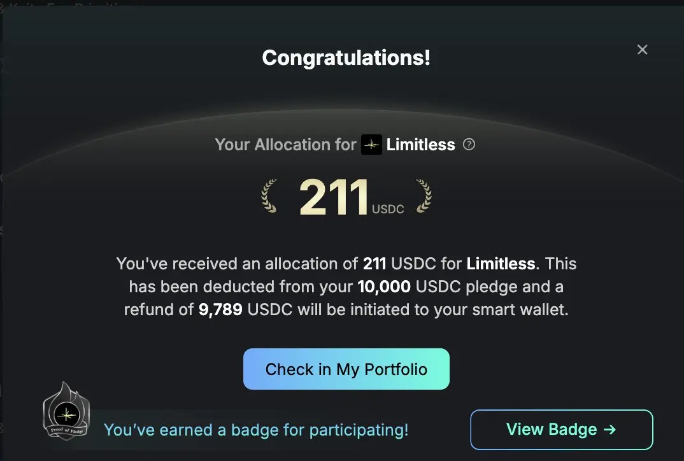
Task: Click the bold 10,000 pledge amount
Action: click(384, 287)
